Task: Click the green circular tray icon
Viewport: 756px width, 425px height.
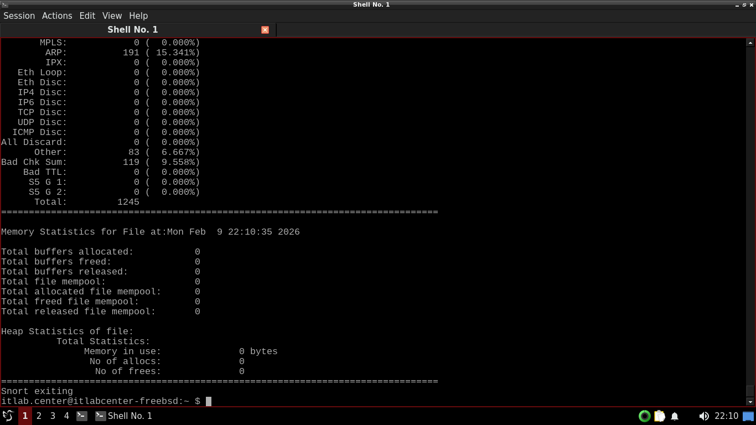Action: pyautogui.click(x=644, y=416)
